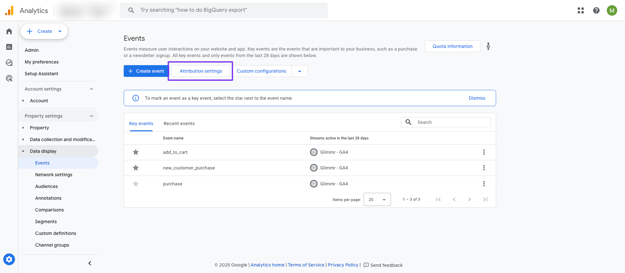Open Annotations in sidebar

point(48,198)
